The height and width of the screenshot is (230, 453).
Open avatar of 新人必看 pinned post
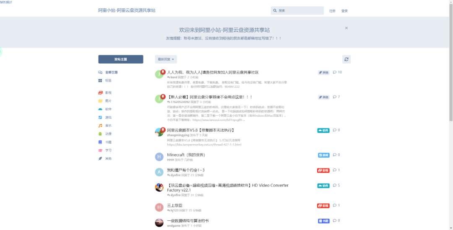[159, 99]
